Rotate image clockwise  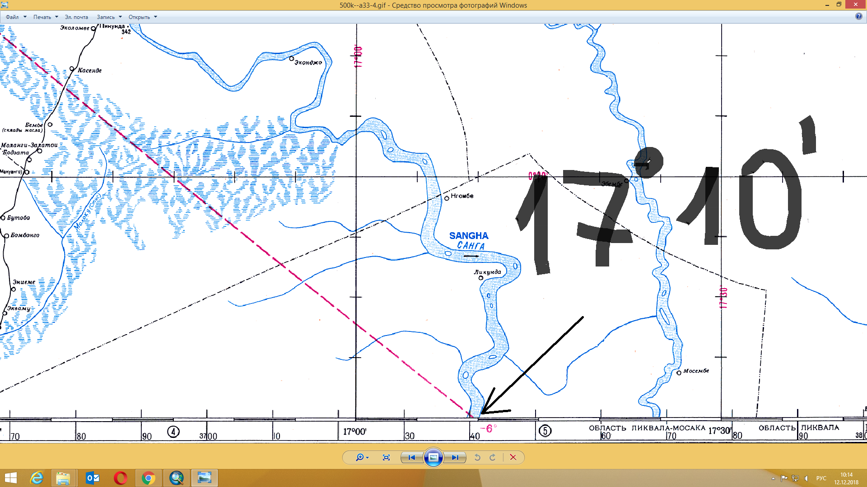click(x=493, y=457)
